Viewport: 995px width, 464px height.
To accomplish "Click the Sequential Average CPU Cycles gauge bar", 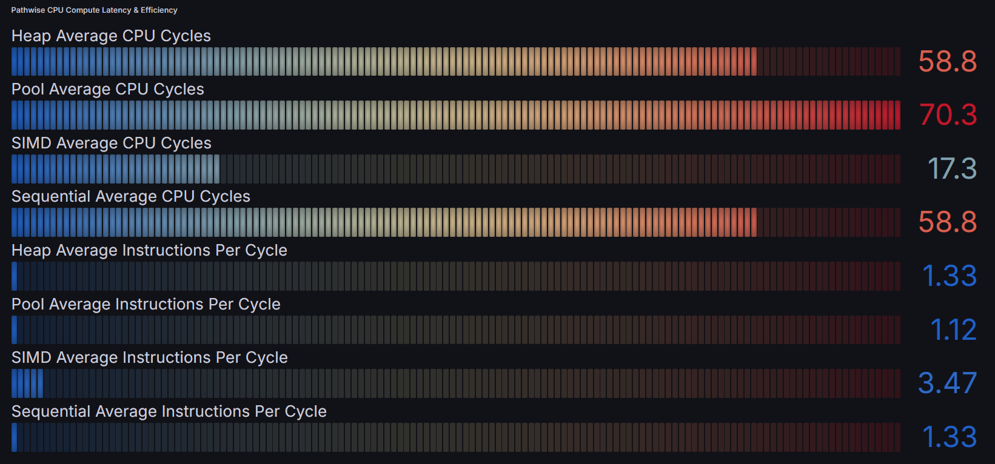I will (x=456, y=222).
